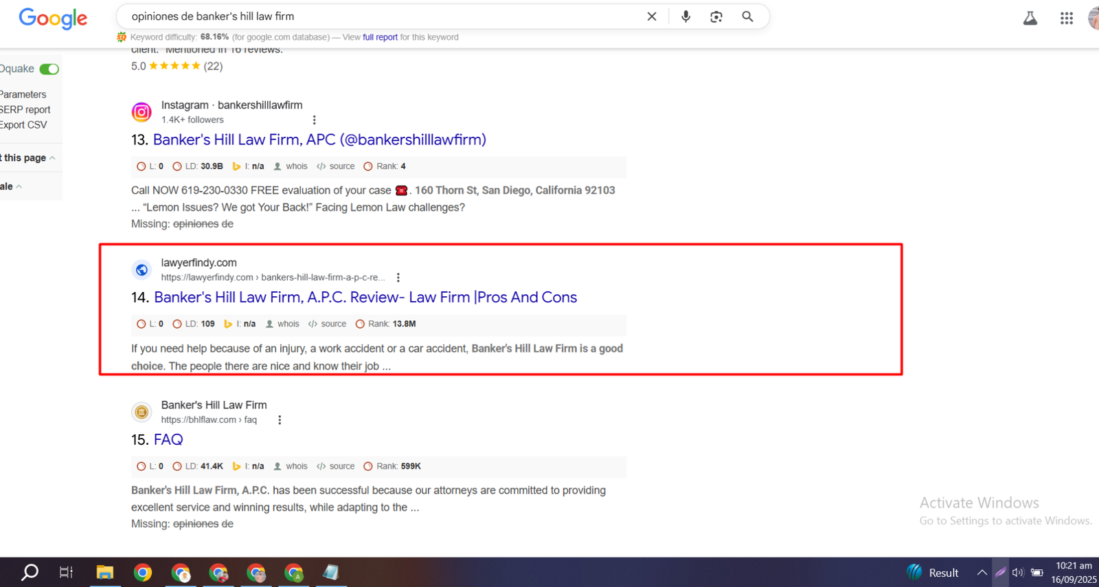Collapse the 'this page' sidebar section
Viewport: 1099px width, 587px height.
click(x=52, y=158)
